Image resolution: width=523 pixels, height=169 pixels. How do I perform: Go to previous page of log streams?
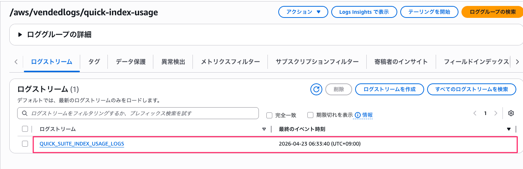coord(475,114)
